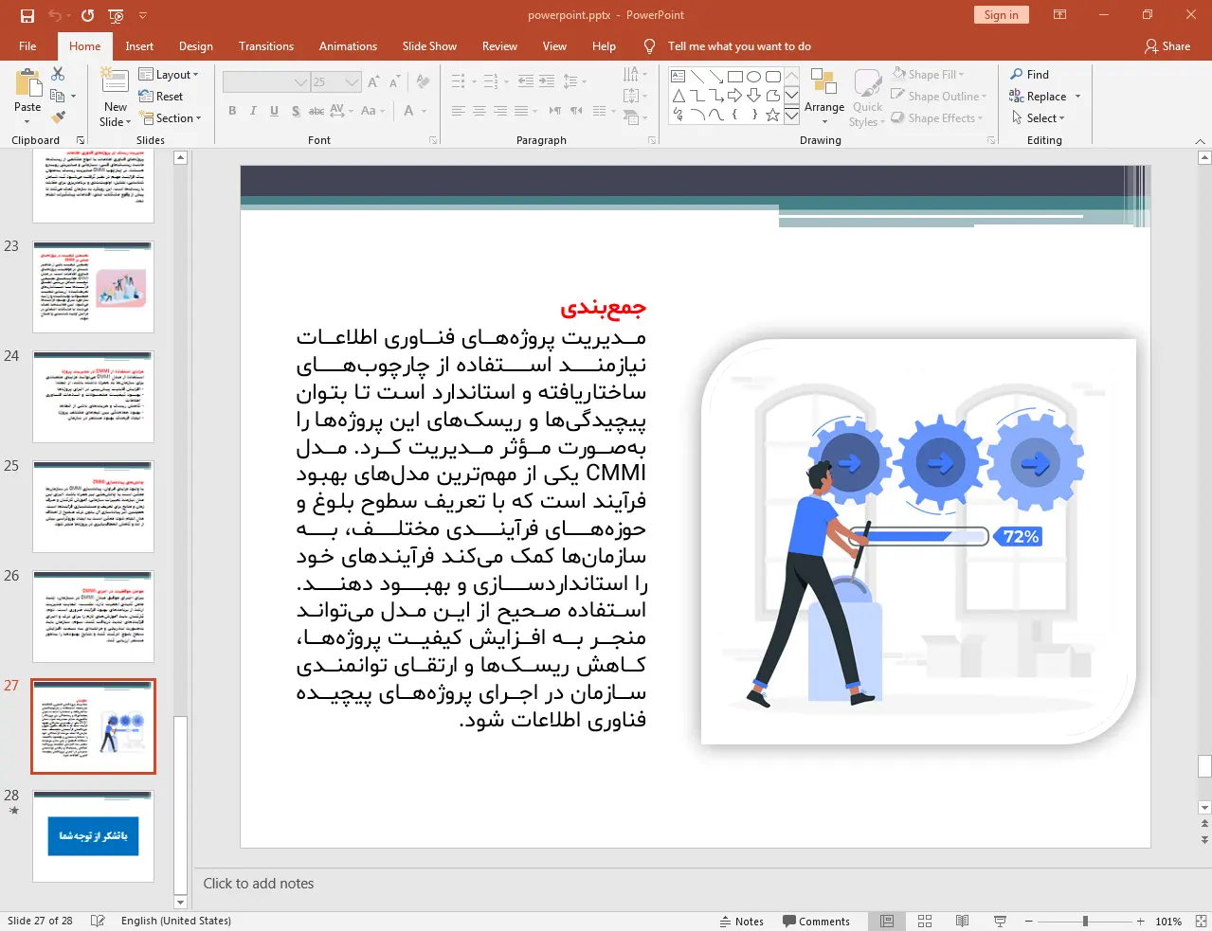Click the Zoom Out minus button
1212x931 pixels.
1029,921
